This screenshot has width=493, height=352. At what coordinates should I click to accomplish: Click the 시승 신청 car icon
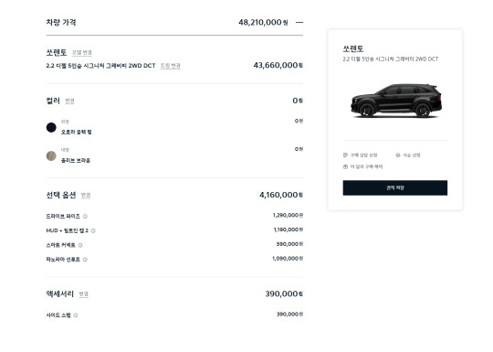pos(398,155)
